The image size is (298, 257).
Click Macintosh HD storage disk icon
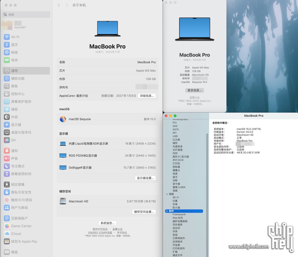[63, 201]
